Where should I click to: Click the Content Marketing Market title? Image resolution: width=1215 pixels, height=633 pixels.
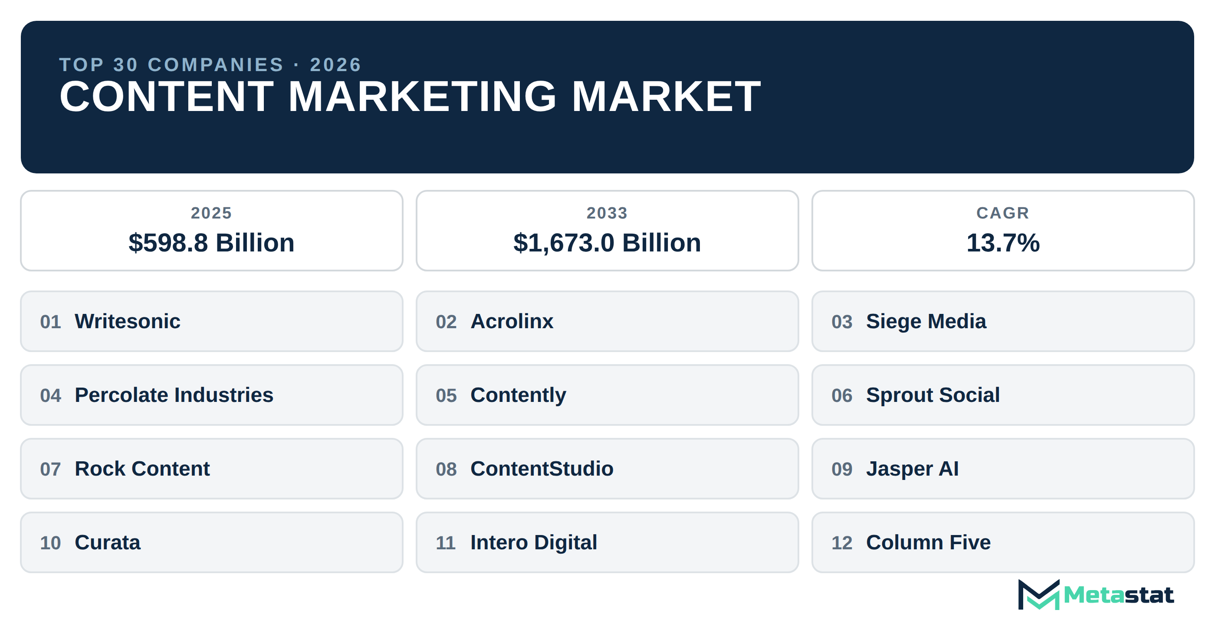(410, 97)
